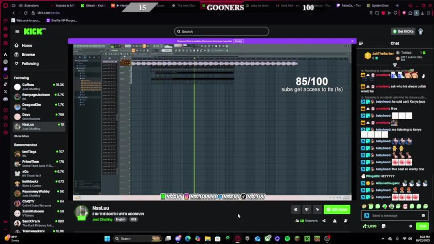Open new browser tab plus button
This screenshot has height=244, width=434.
[x=397, y=5]
